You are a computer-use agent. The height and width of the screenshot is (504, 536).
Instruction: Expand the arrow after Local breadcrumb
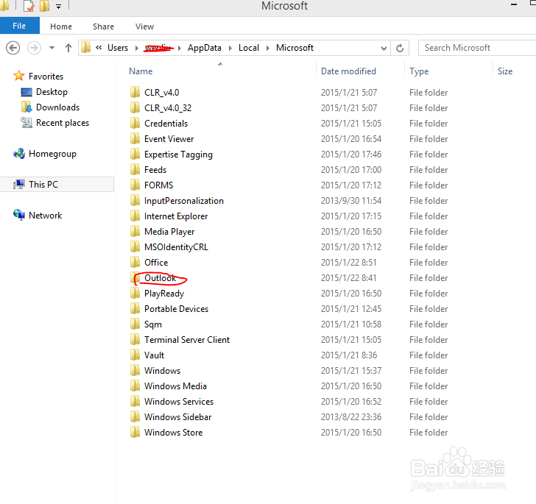pos(268,48)
